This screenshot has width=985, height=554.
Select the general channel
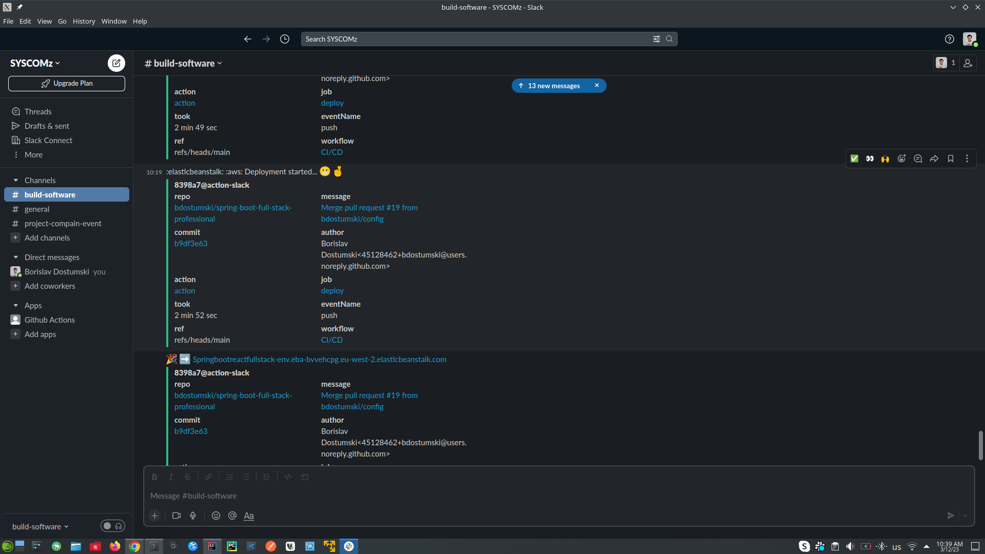click(x=37, y=209)
